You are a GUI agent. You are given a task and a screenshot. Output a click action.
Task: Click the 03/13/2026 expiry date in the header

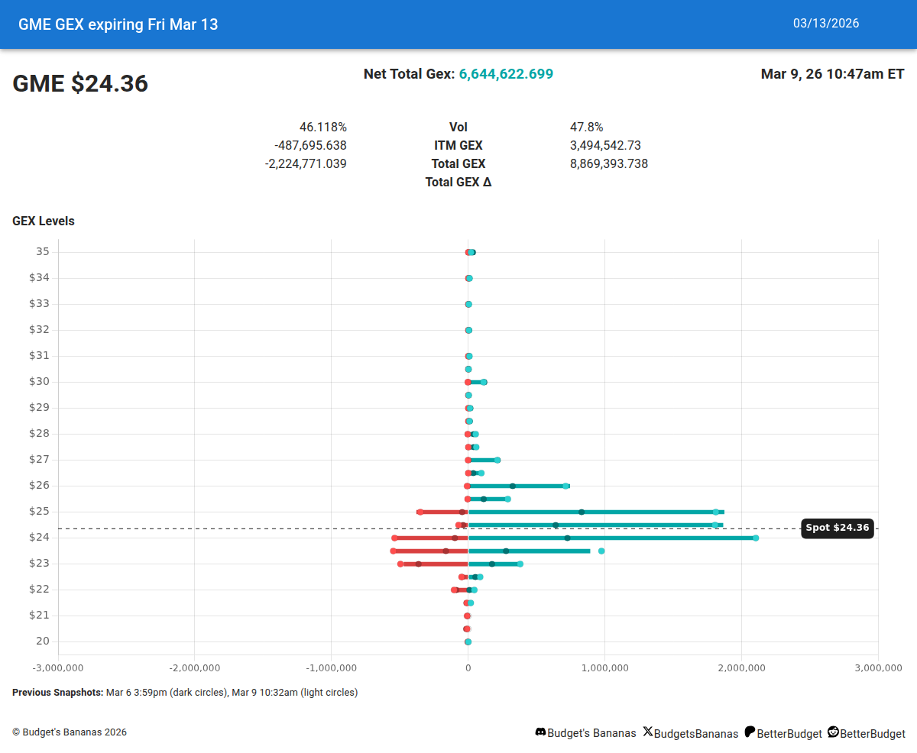[826, 23]
